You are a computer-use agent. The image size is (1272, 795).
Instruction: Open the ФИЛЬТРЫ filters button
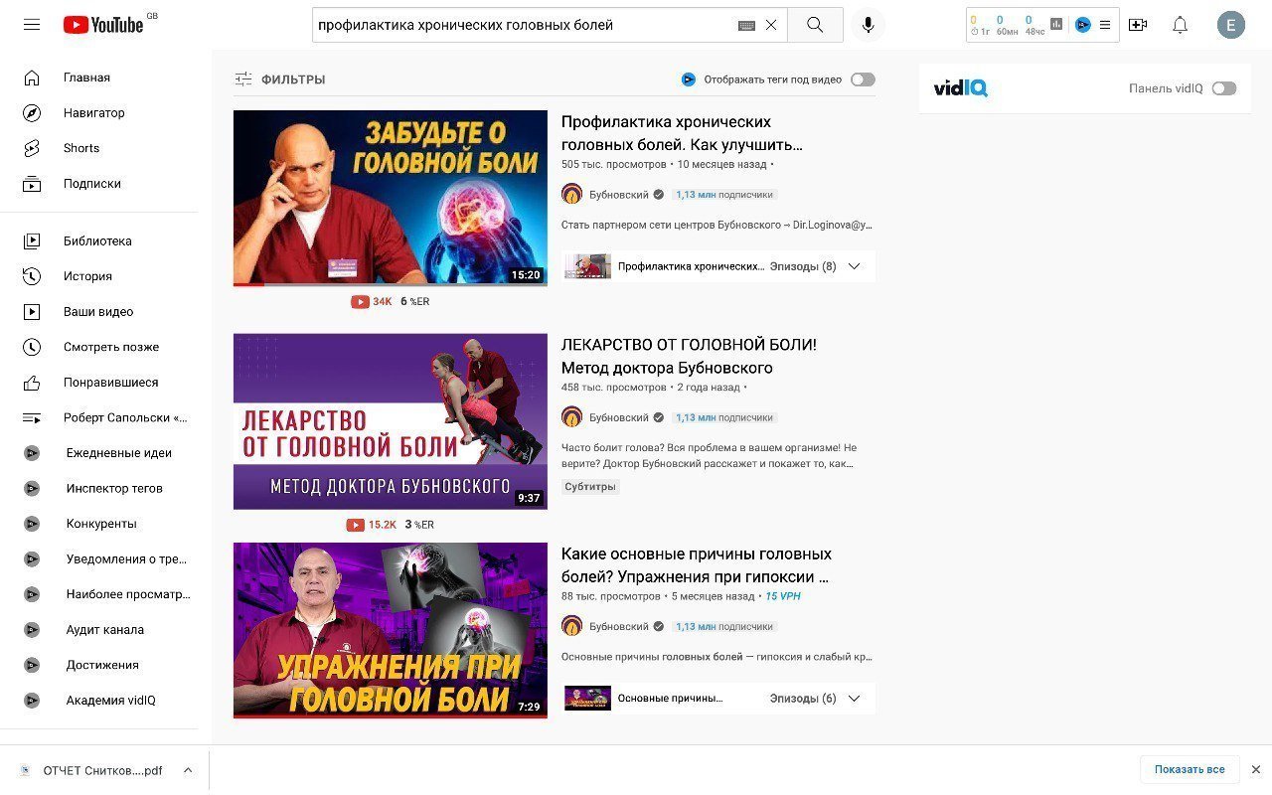[279, 79]
